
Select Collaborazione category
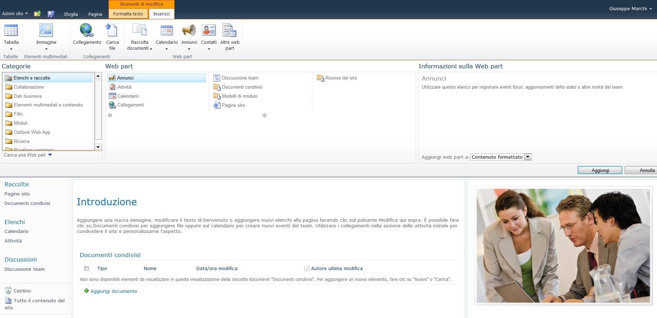[x=25, y=87]
